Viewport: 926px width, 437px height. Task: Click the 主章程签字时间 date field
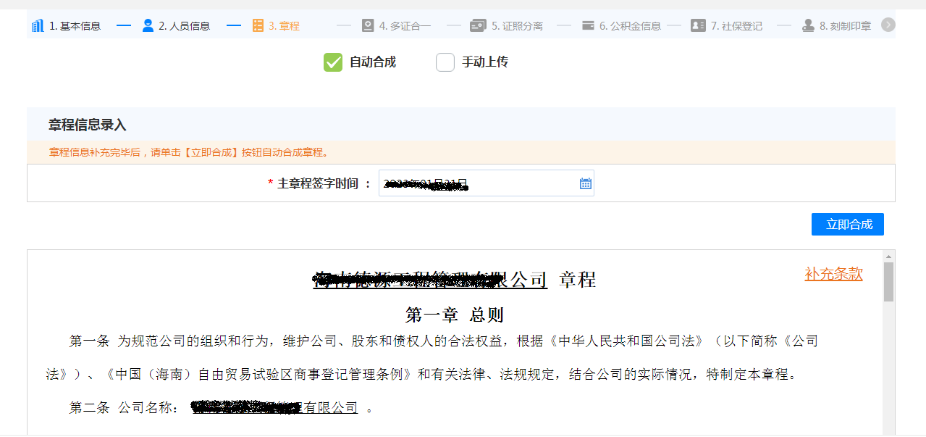point(486,183)
